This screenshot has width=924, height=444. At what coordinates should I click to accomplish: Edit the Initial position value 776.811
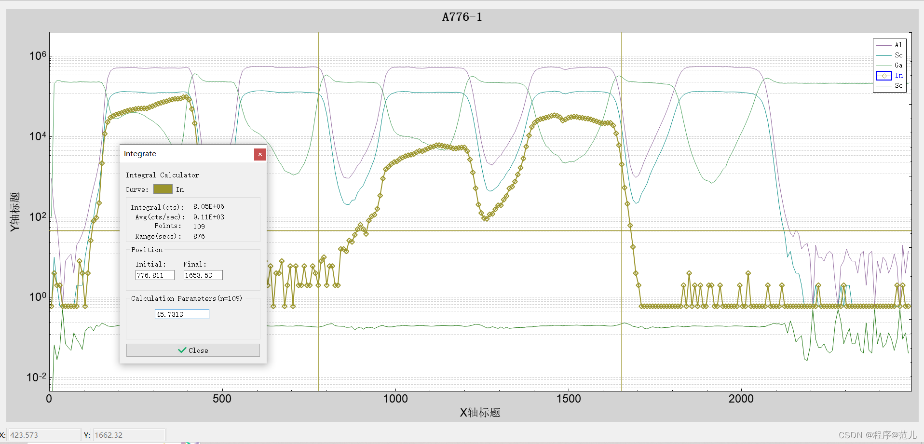pos(154,275)
